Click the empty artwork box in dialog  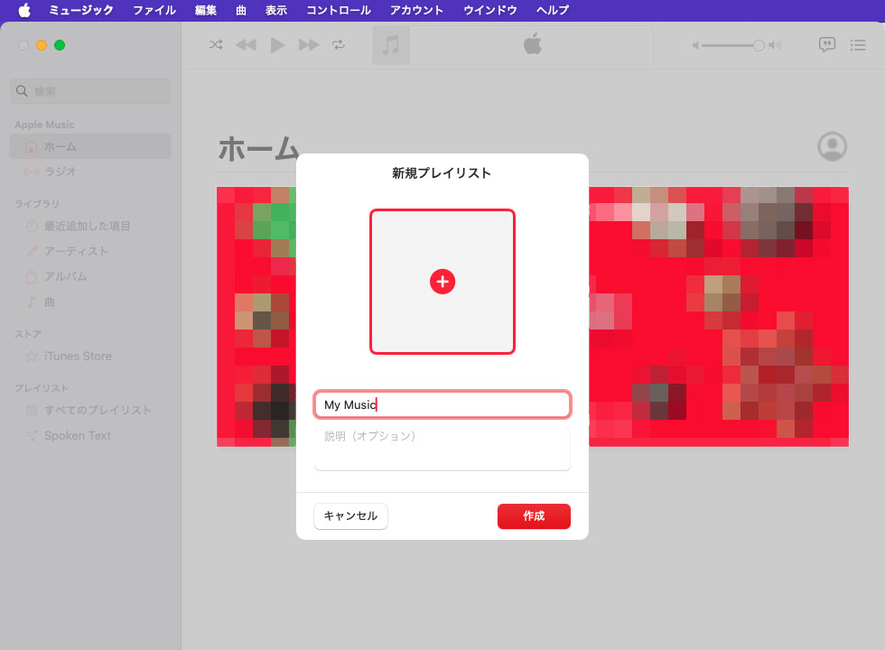tap(442, 282)
